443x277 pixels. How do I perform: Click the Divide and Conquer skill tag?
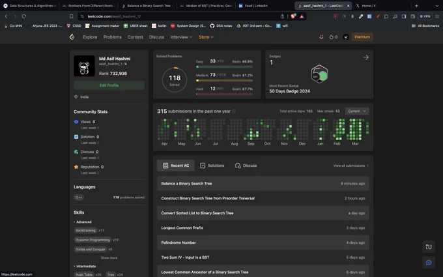[x=91, y=249]
